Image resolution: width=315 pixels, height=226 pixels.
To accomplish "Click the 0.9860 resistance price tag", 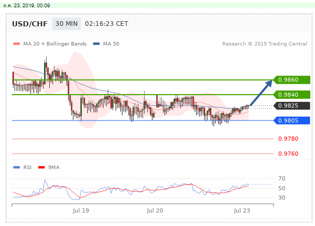I will point(292,80).
